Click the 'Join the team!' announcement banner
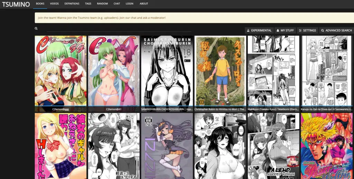354x179 pixels. tap(194, 18)
